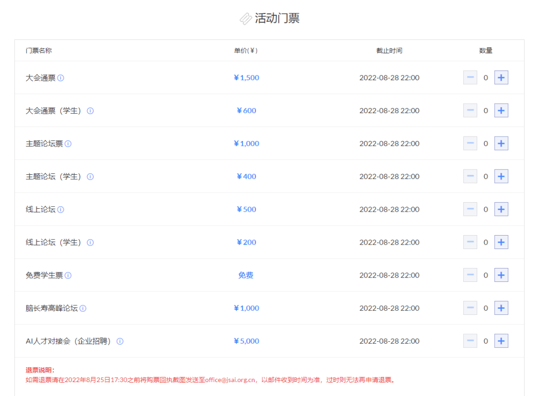The image size is (538, 396).
Task: Increase quantity of 大会通票 ticket
Action: [x=501, y=78]
